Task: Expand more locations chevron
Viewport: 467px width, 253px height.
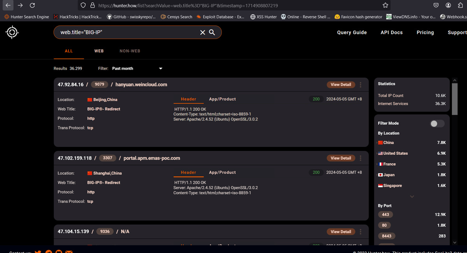Action: pos(412,197)
